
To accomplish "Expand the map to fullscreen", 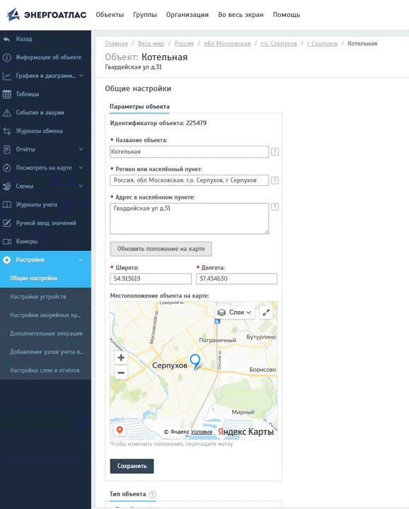I will point(266,312).
